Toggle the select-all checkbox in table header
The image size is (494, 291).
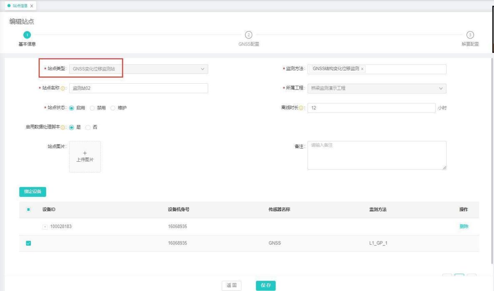click(x=28, y=209)
